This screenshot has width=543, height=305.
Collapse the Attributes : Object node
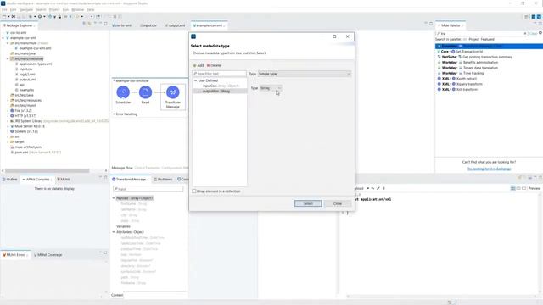(x=114, y=232)
